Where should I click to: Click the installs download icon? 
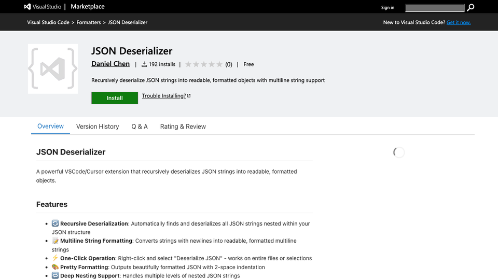pos(144,64)
